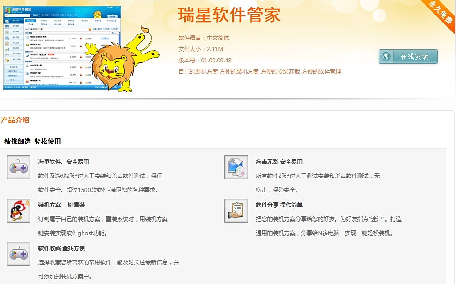Click the 病毒无影 安全易用 heading

[279, 162]
